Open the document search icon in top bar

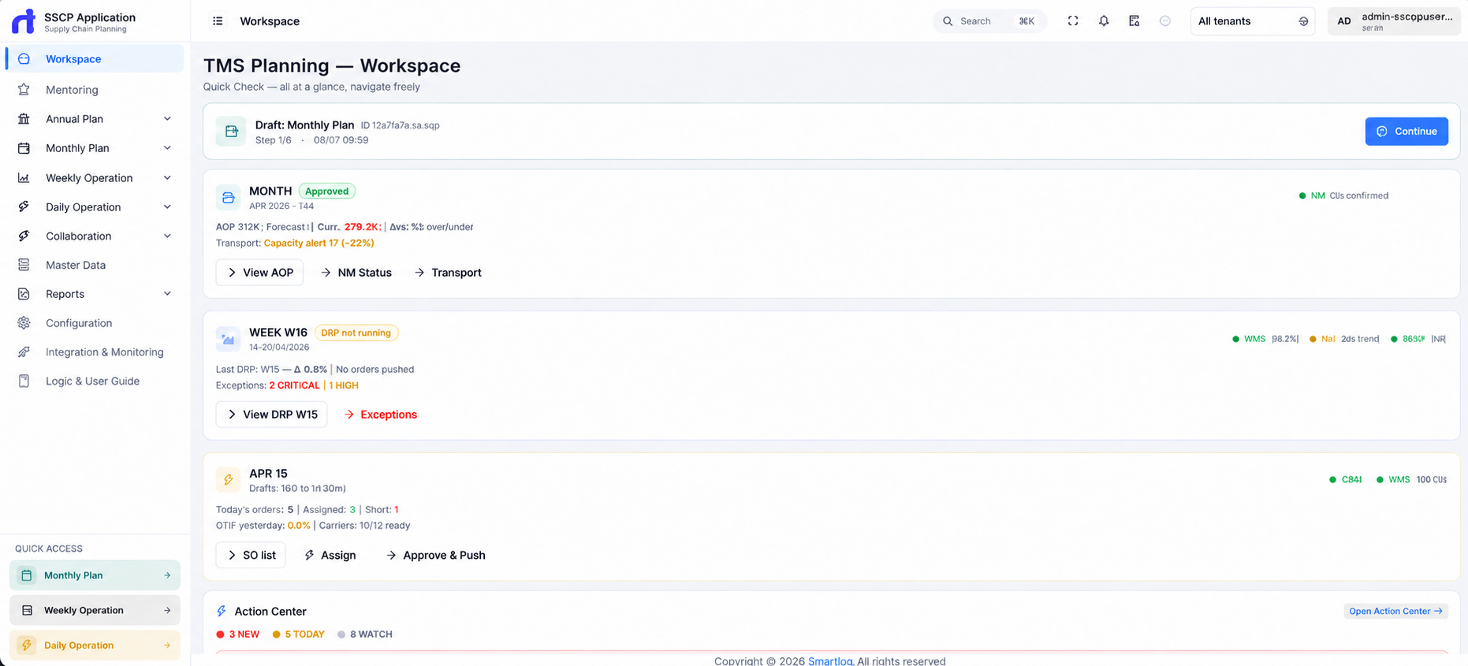(x=1135, y=21)
